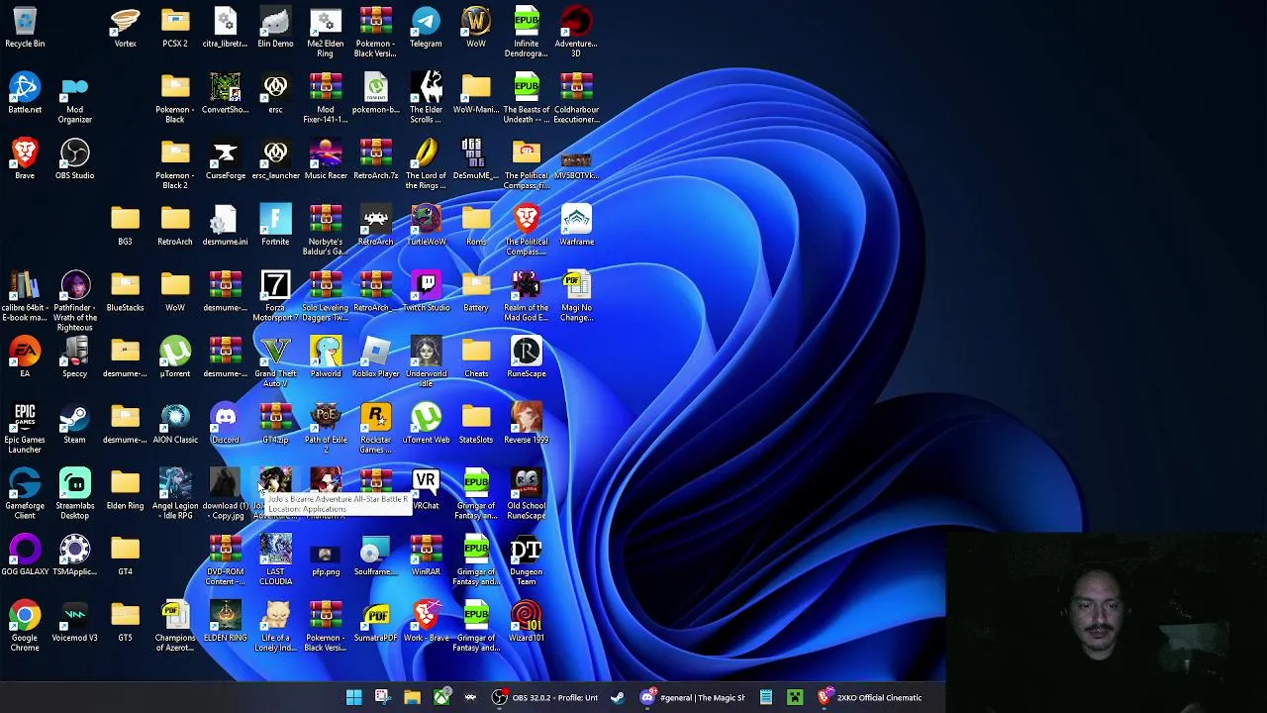The width and height of the screenshot is (1267, 713).
Task: Open the Battery folder
Action: click(476, 292)
